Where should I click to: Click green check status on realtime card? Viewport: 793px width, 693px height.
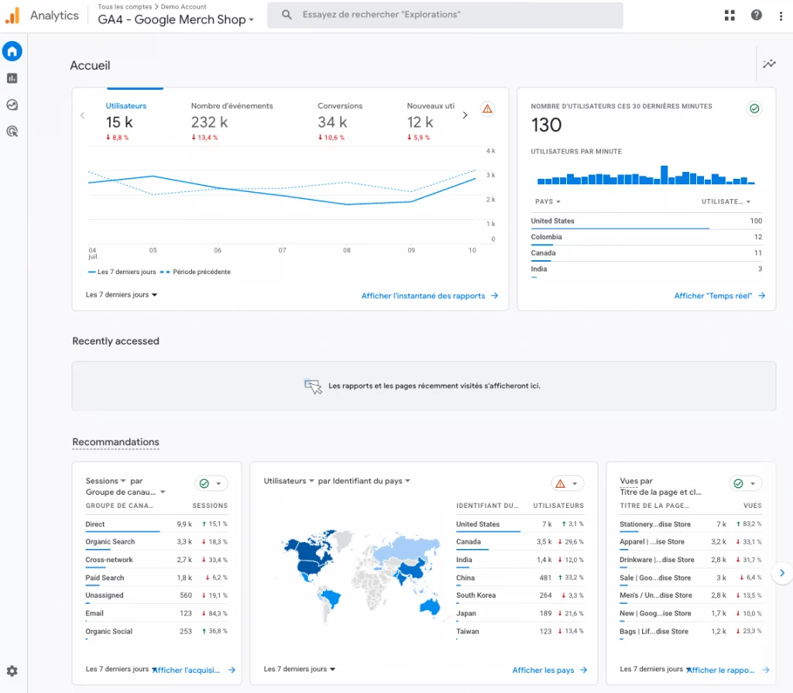pyautogui.click(x=754, y=109)
